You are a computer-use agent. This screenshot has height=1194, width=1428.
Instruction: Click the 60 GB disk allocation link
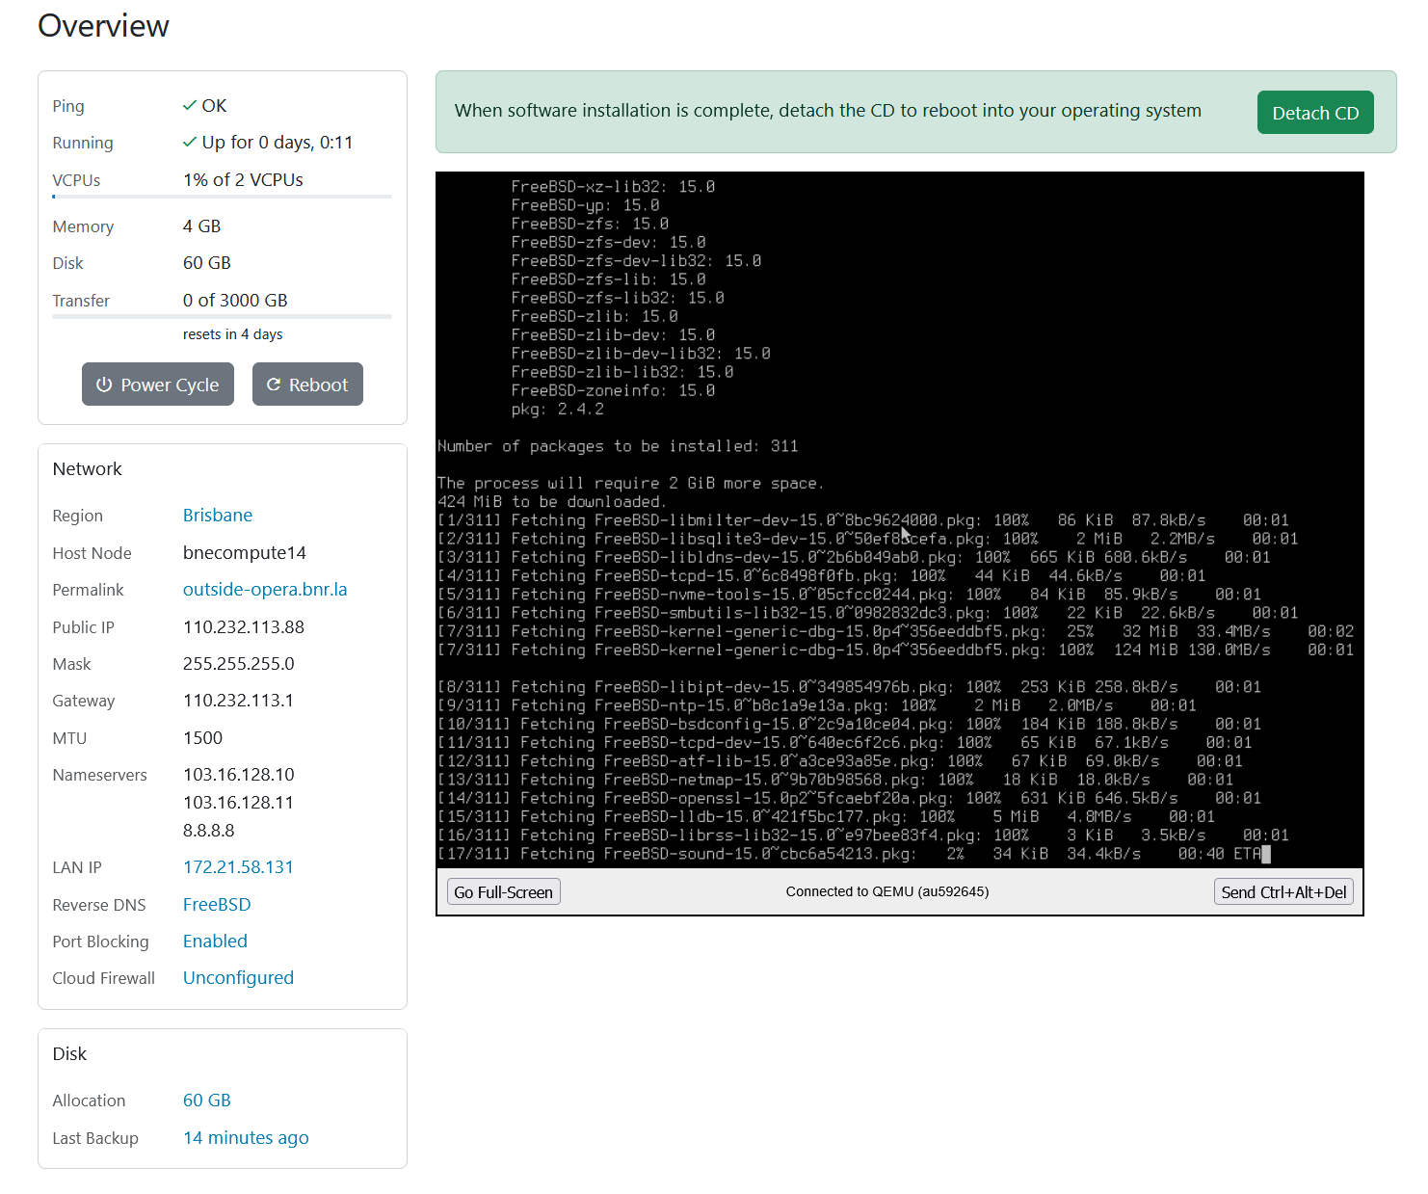pos(207,1101)
